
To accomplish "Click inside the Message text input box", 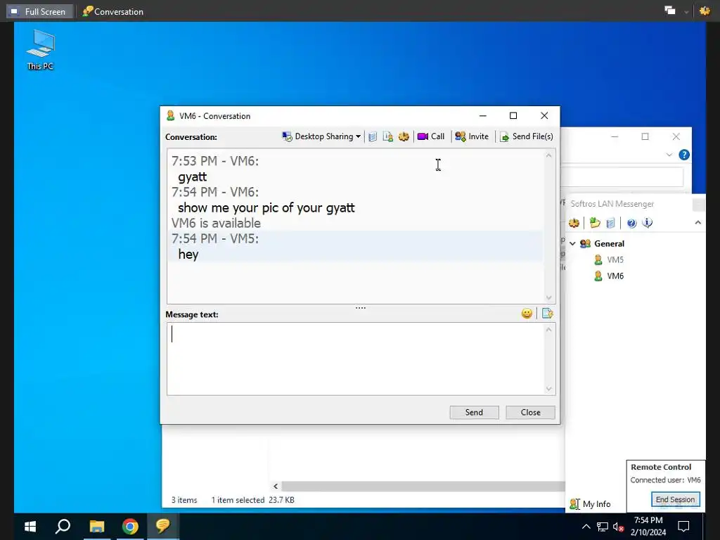I will click(356, 359).
